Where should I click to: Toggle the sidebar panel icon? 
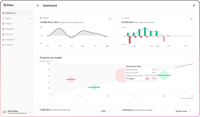point(37,6)
